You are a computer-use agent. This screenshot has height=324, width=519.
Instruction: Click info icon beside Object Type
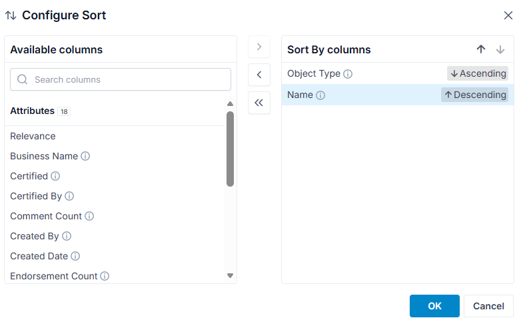[x=348, y=74]
